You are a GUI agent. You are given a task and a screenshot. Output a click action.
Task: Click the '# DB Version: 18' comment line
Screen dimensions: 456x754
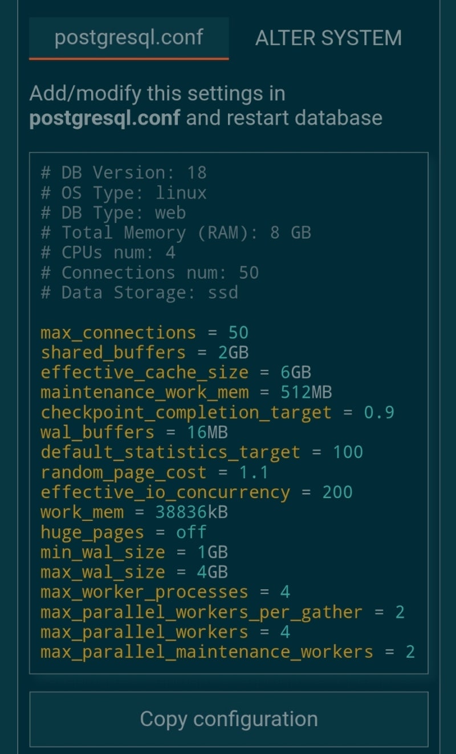[124, 173]
